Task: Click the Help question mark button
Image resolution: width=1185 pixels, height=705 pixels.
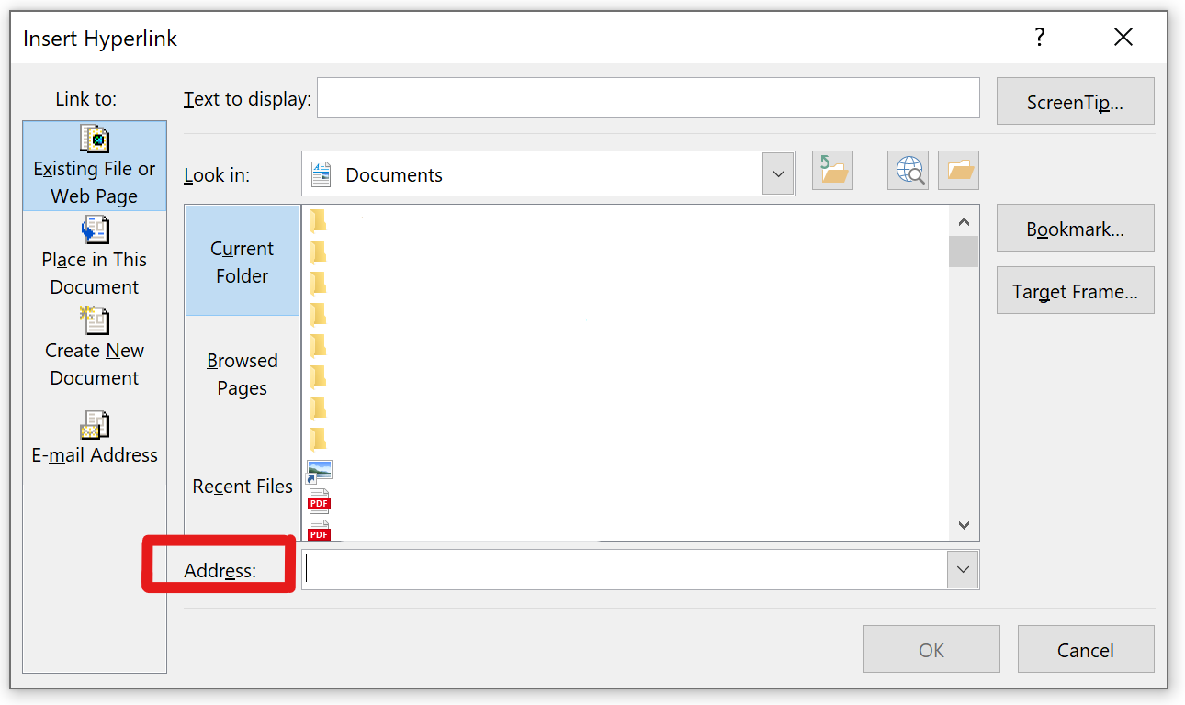Action: point(1039,38)
